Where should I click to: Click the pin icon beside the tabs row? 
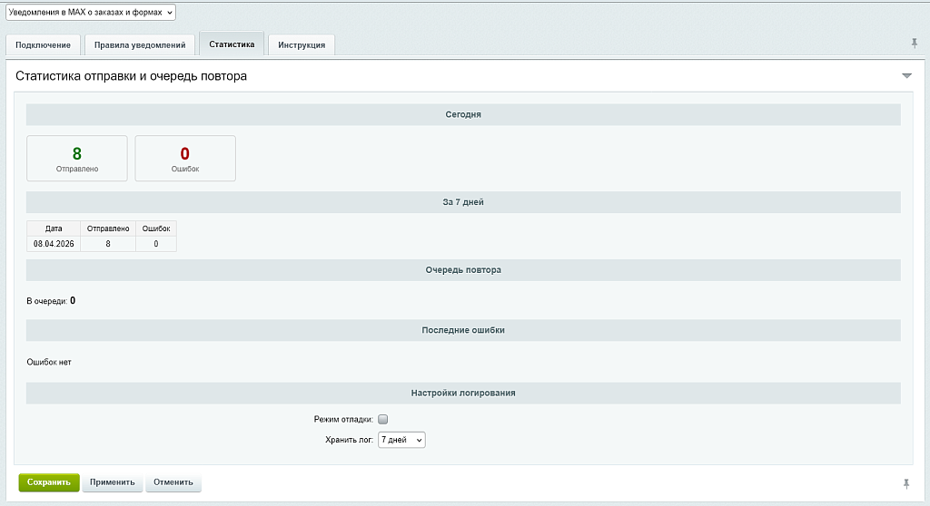coord(914,44)
